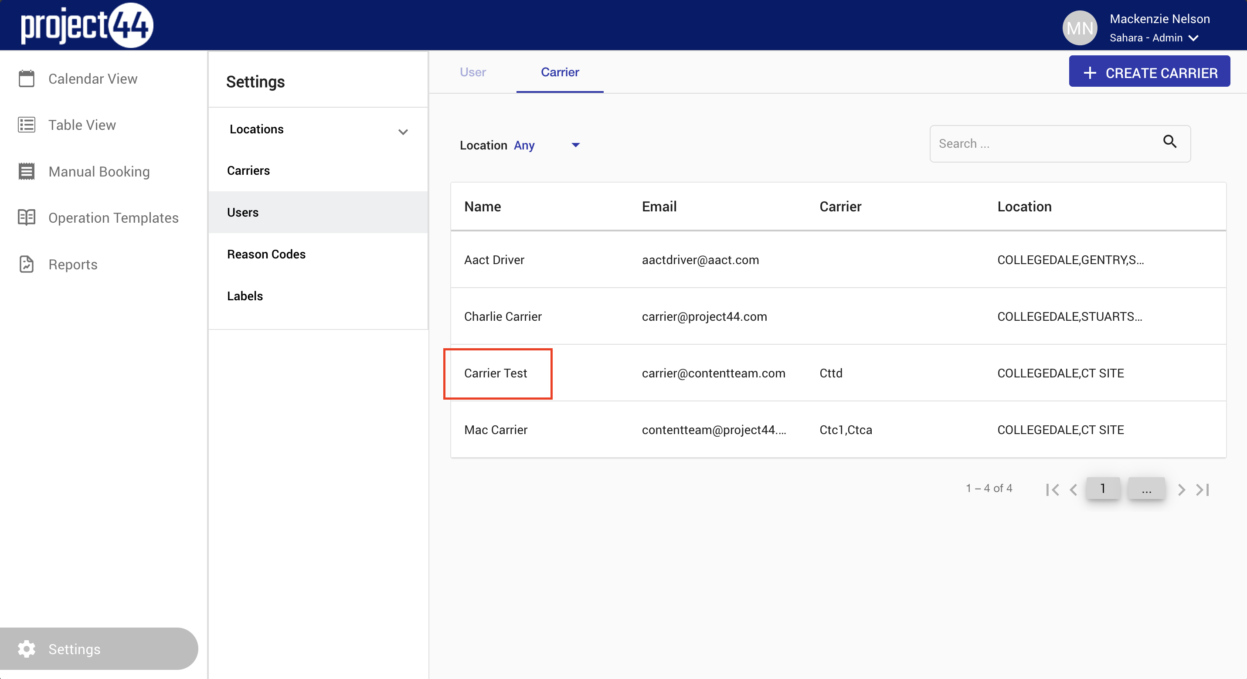Click the Location column header

point(1024,207)
